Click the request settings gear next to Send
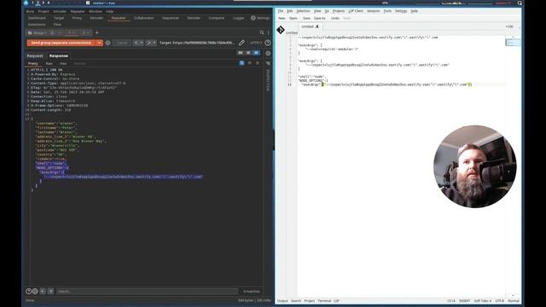This screenshot has width=546, height=307. click(107, 43)
